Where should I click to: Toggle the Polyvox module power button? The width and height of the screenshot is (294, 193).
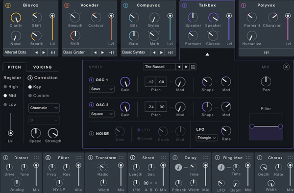(244, 5)
